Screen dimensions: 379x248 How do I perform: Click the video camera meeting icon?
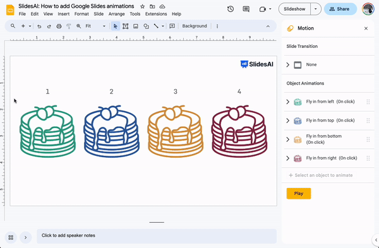[x=263, y=9]
